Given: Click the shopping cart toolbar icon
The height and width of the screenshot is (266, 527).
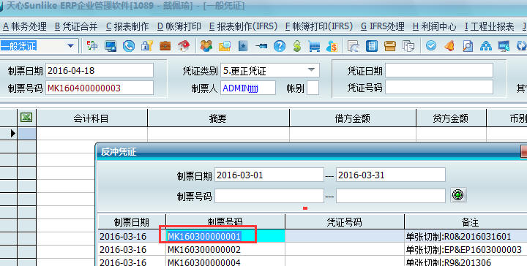Looking at the screenshot, I should (x=314, y=46).
